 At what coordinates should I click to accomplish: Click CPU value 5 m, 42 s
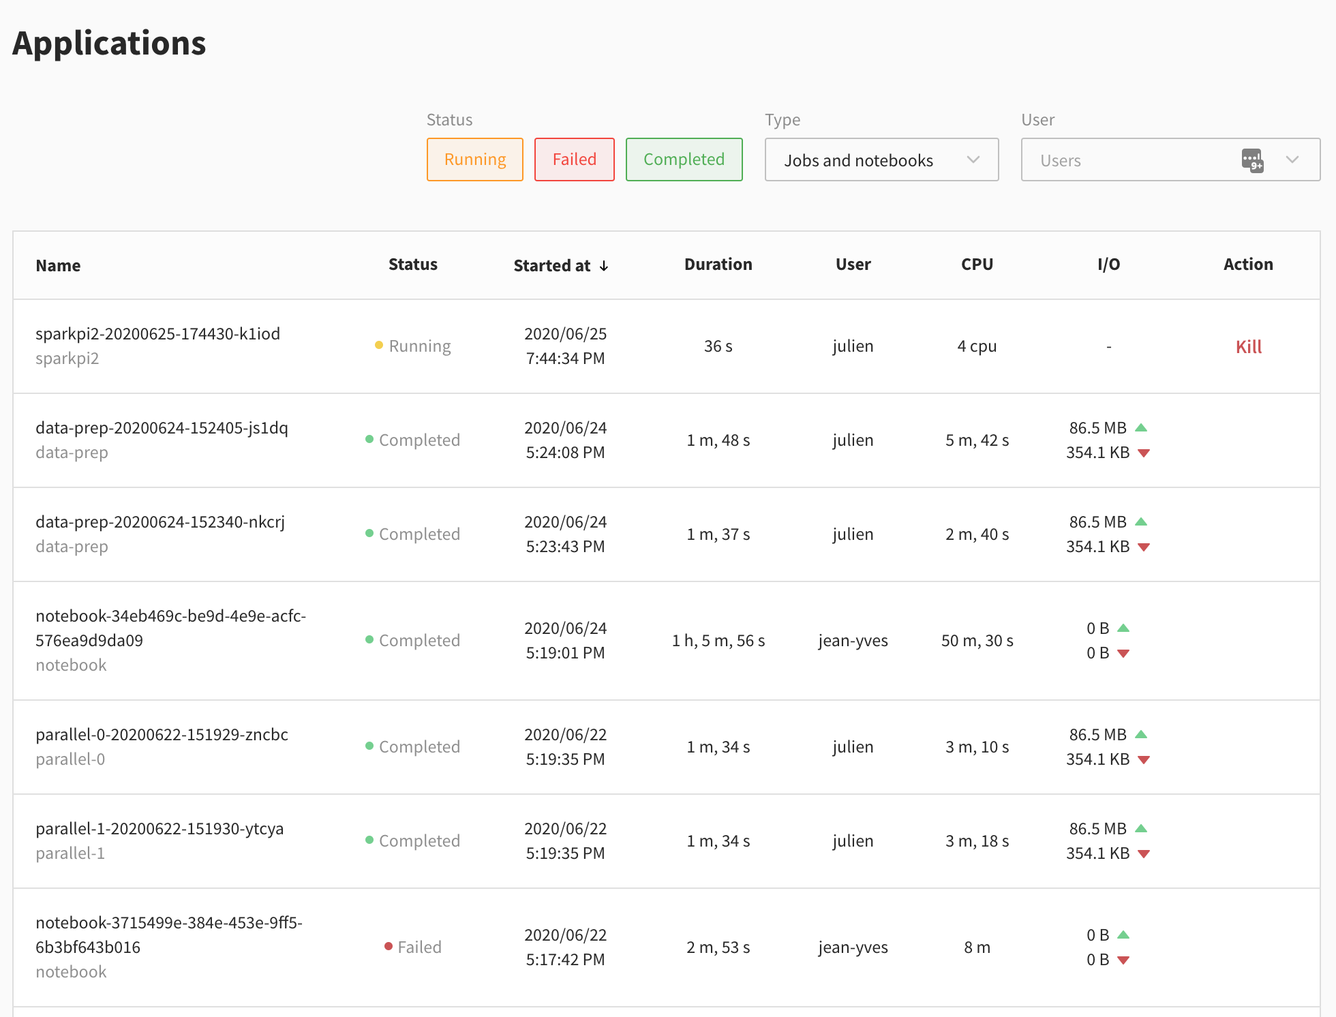[x=977, y=440]
